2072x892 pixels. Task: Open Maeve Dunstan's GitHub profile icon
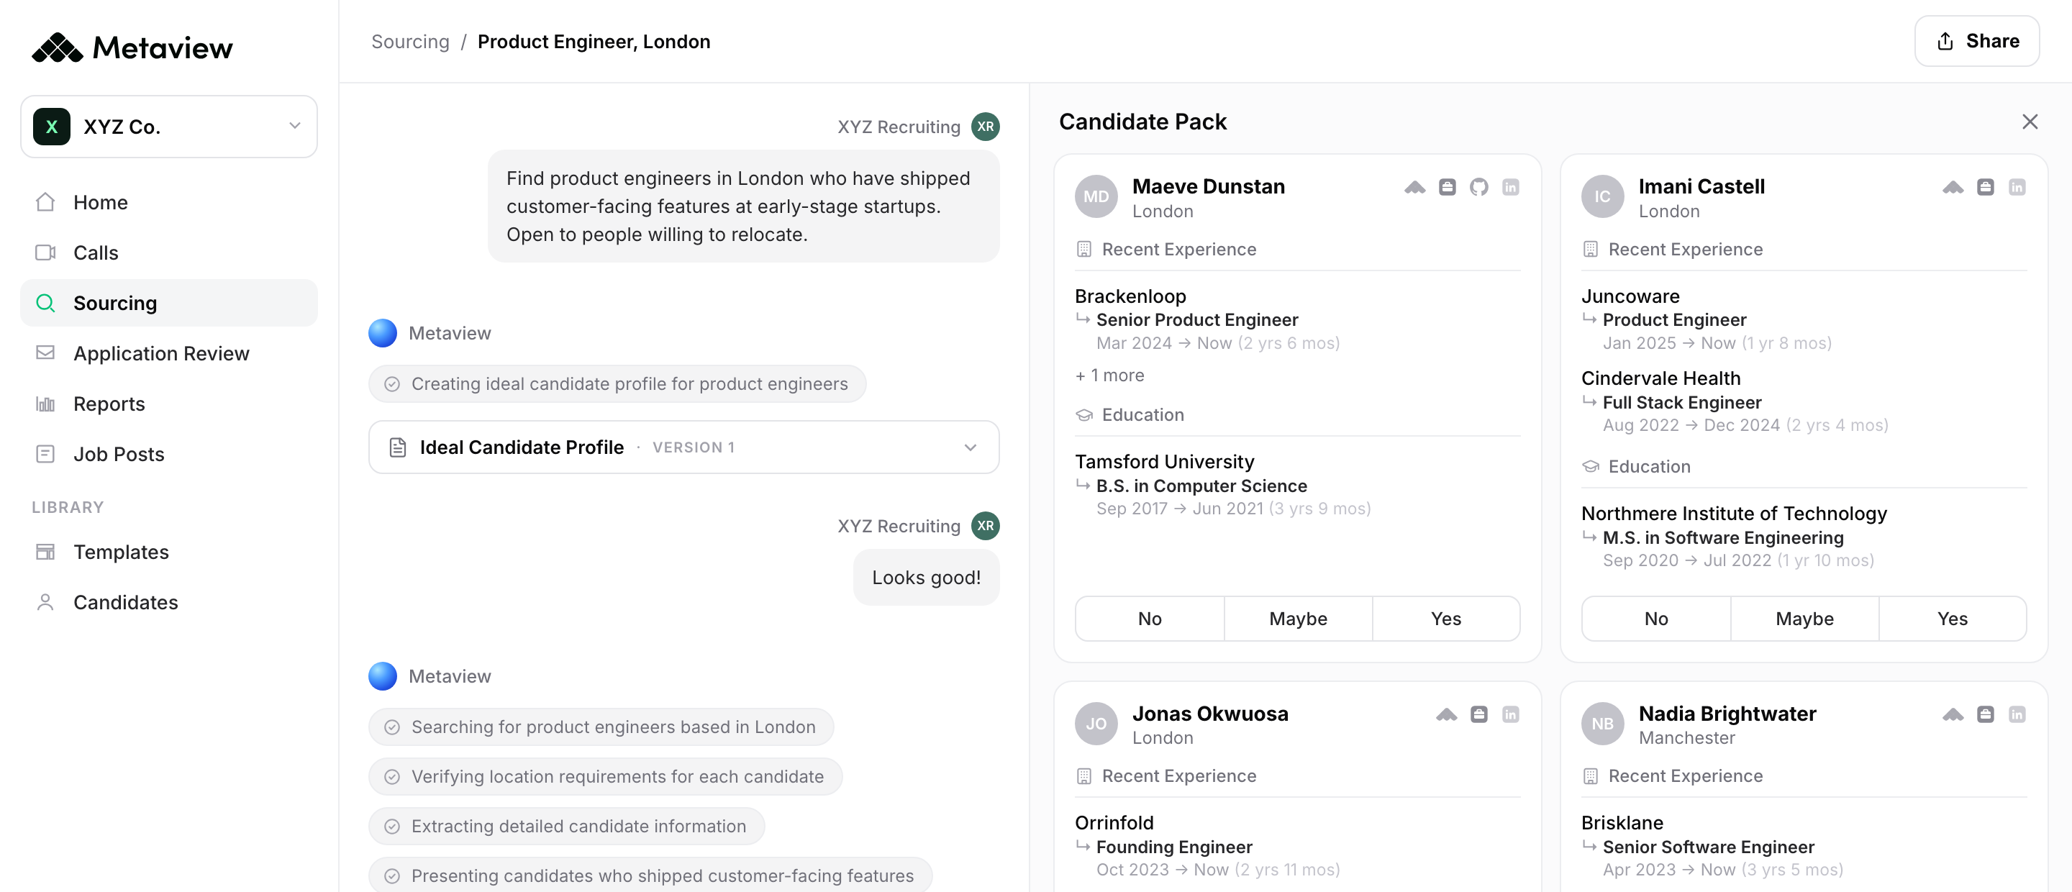(1478, 188)
